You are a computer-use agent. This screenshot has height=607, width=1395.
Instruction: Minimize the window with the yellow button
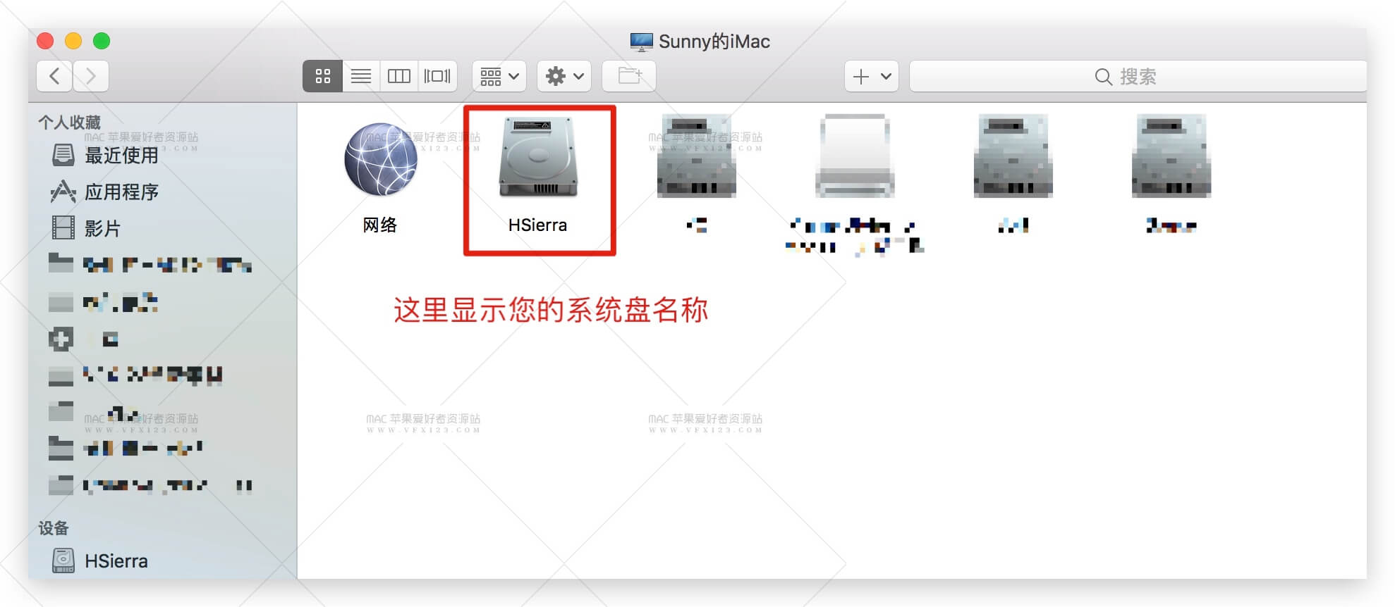pyautogui.click(x=73, y=41)
